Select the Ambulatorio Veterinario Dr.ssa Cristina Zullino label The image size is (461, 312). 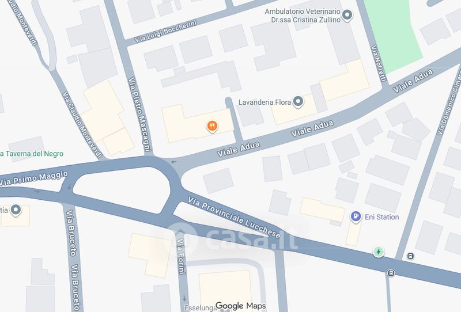click(x=303, y=16)
